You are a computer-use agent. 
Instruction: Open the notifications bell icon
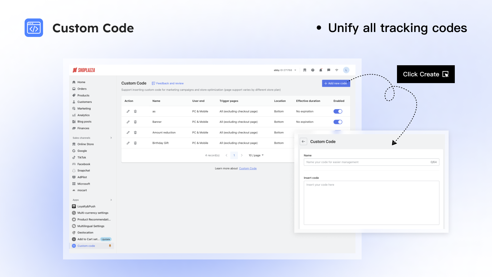[321, 70]
